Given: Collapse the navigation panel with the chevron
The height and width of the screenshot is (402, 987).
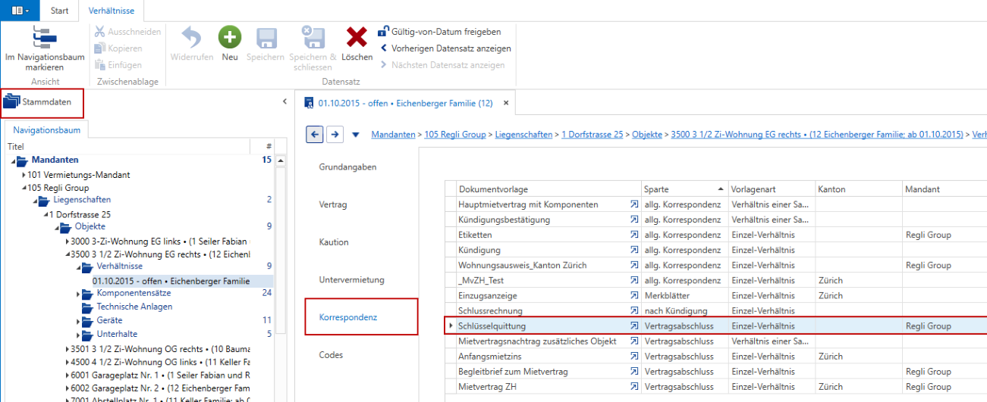Looking at the screenshot, I should click(284, 101).
